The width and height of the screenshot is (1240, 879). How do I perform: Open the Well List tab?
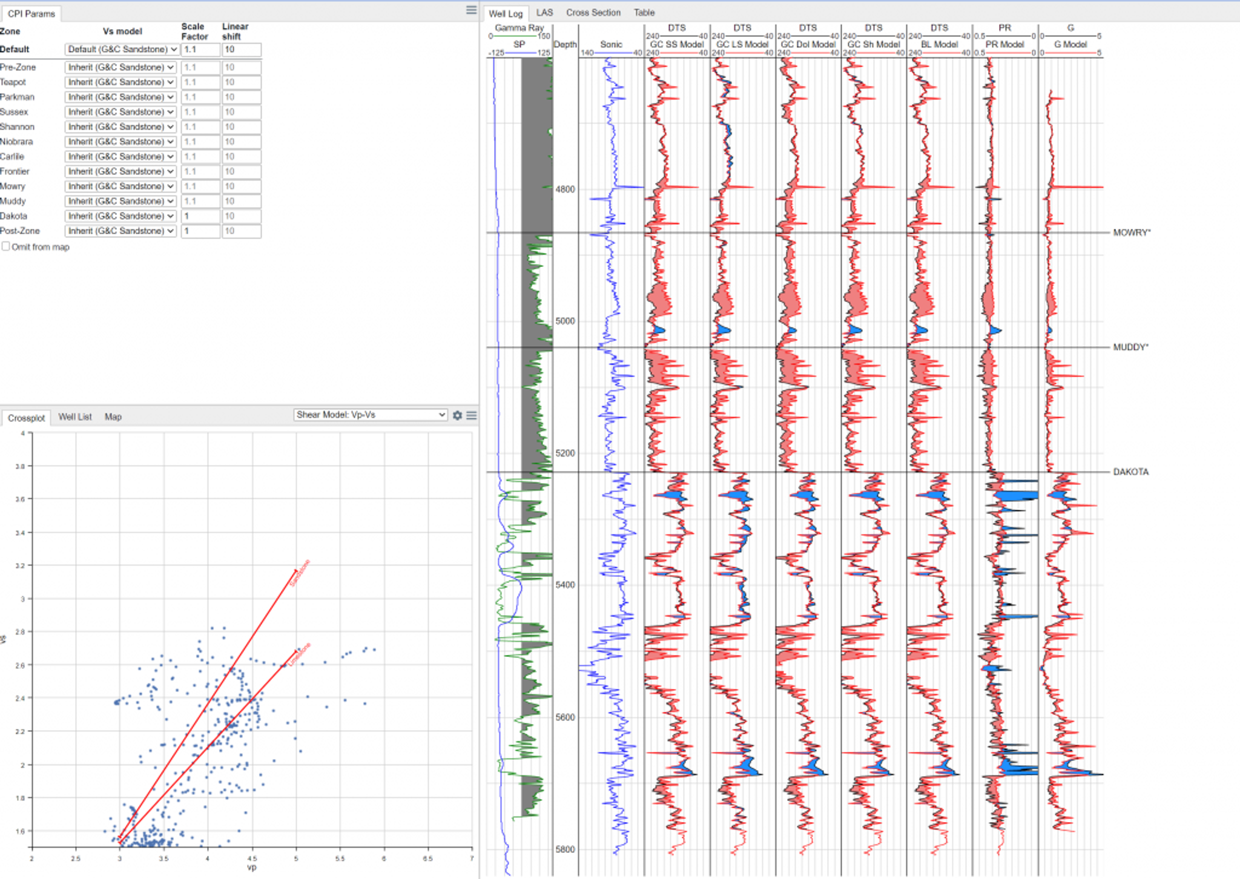[75, 417]
